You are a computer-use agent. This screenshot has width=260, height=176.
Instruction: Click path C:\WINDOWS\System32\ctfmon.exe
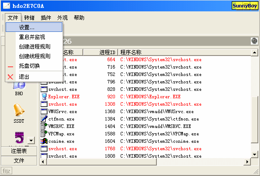point(159,119)
